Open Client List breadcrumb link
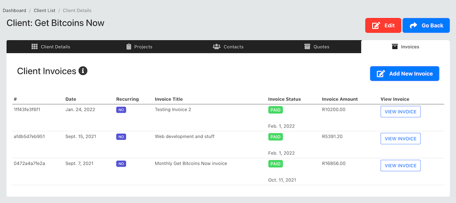The height and width of the screenshot is (203, 456). [x=45, y=10]
